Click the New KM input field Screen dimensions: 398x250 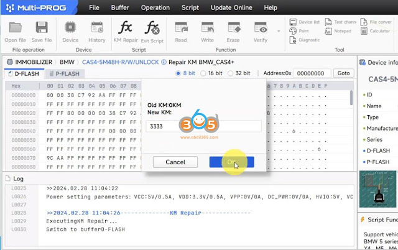pyautogui.click(x=203, y=126)
